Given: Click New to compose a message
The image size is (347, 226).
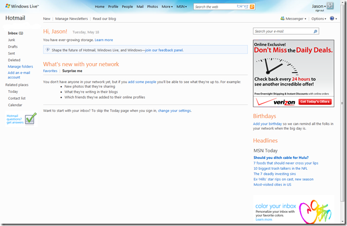Looking at the screenshot, I should [x=47, y=19].
